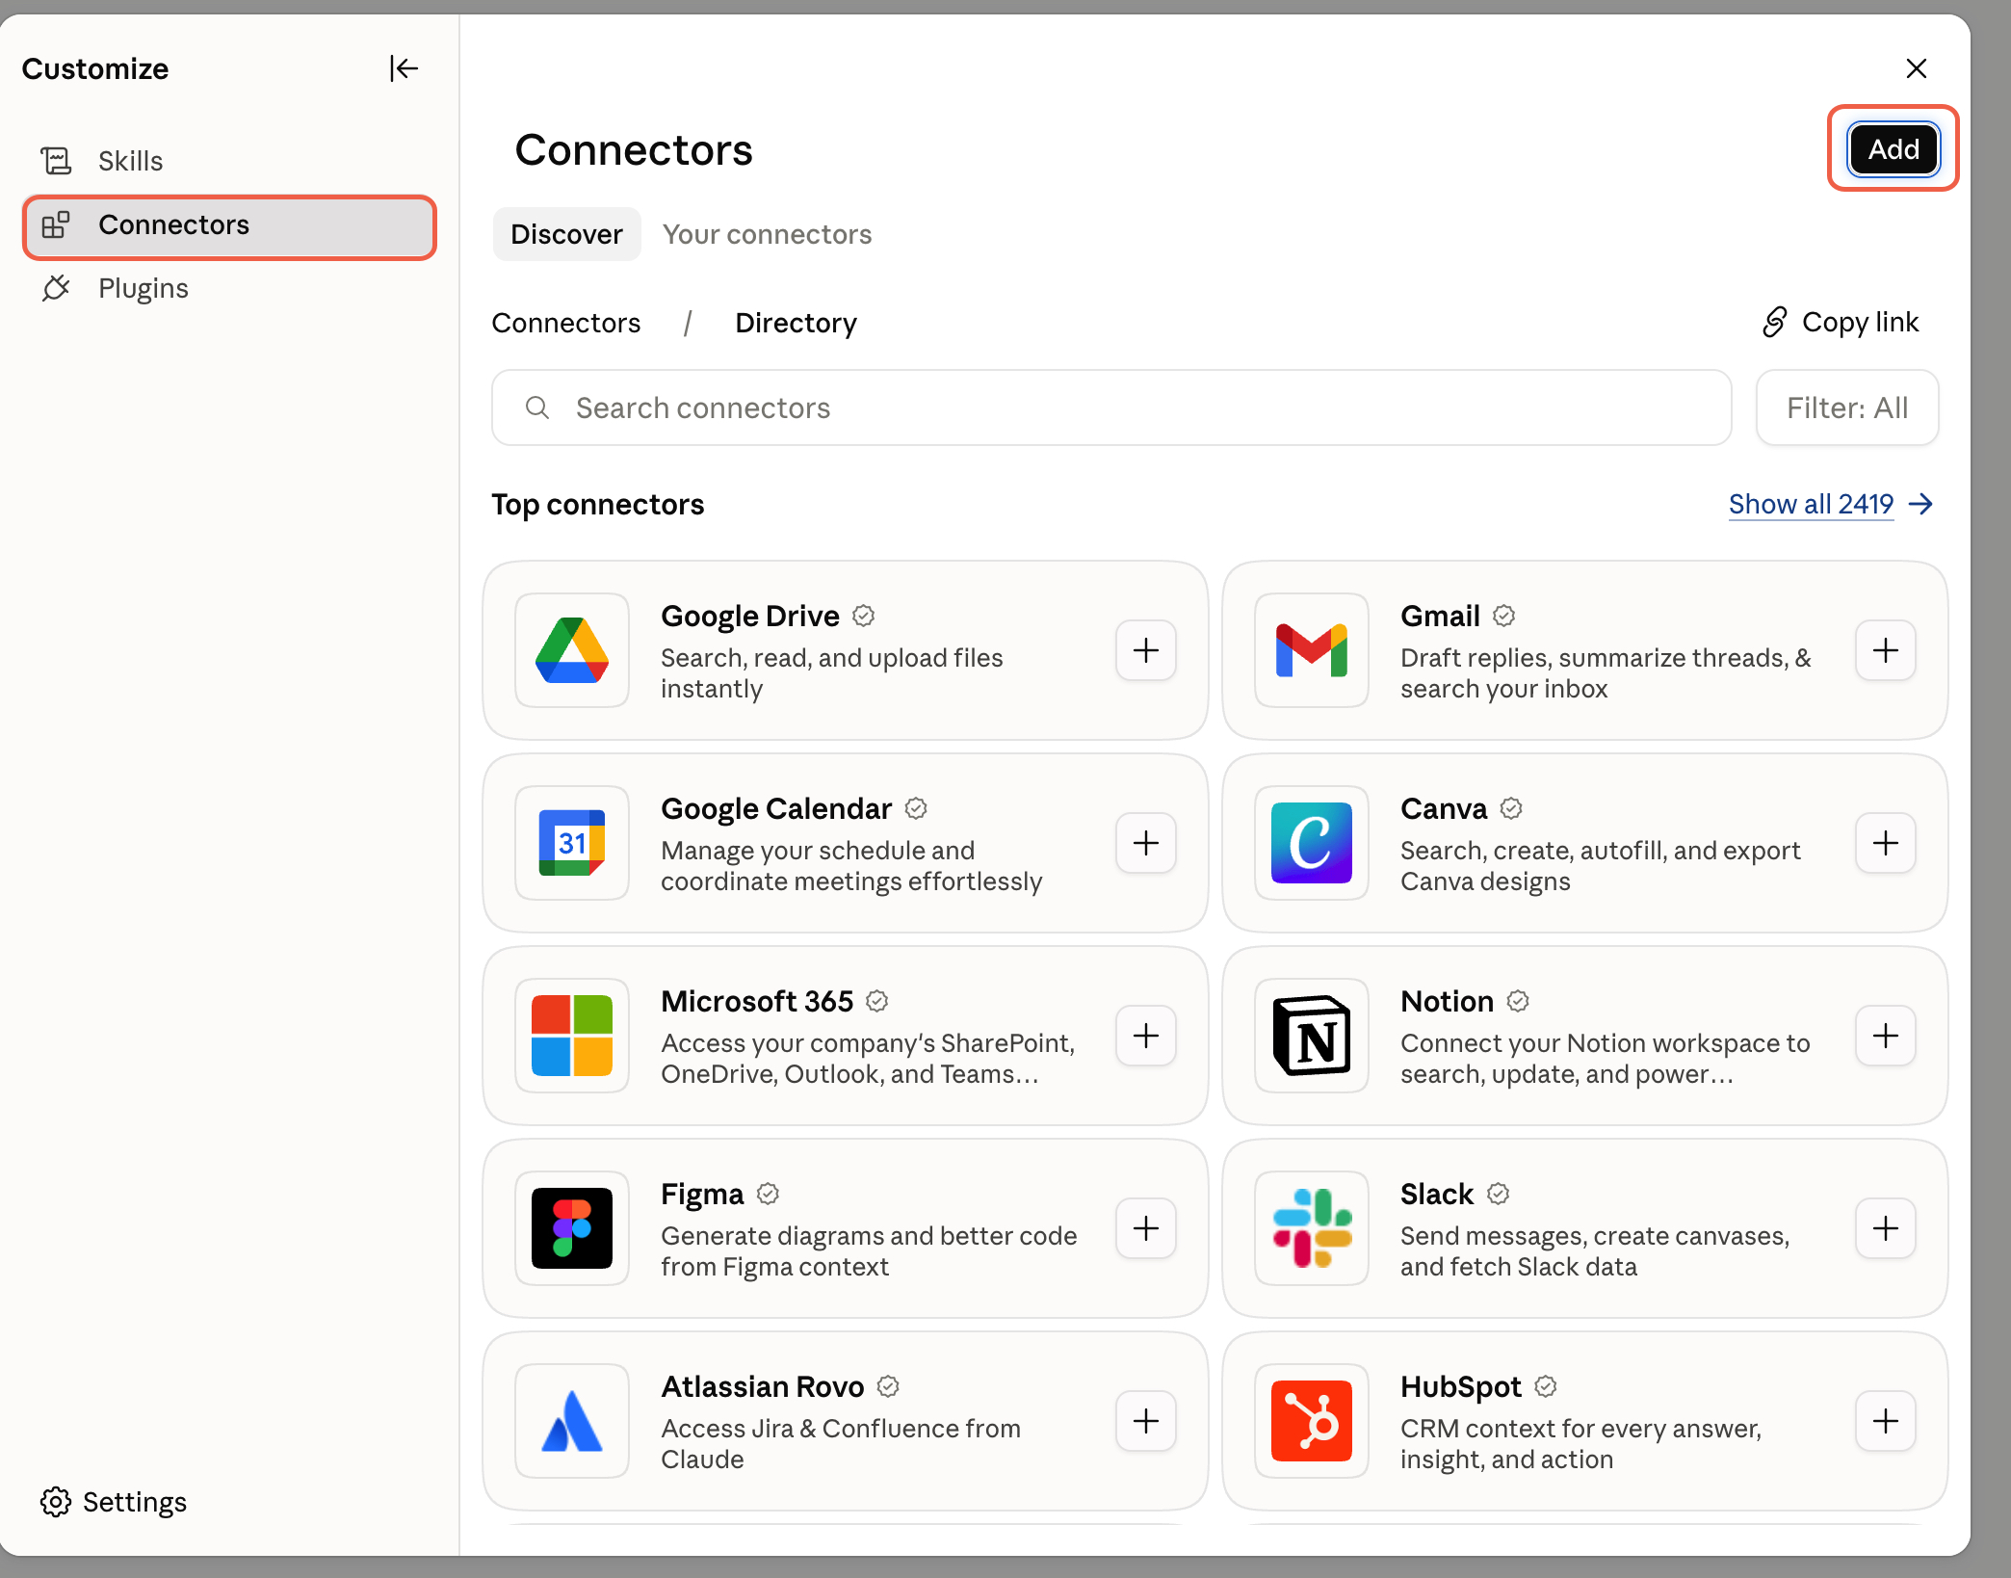Go to Connectors breadcrumb

565,323
